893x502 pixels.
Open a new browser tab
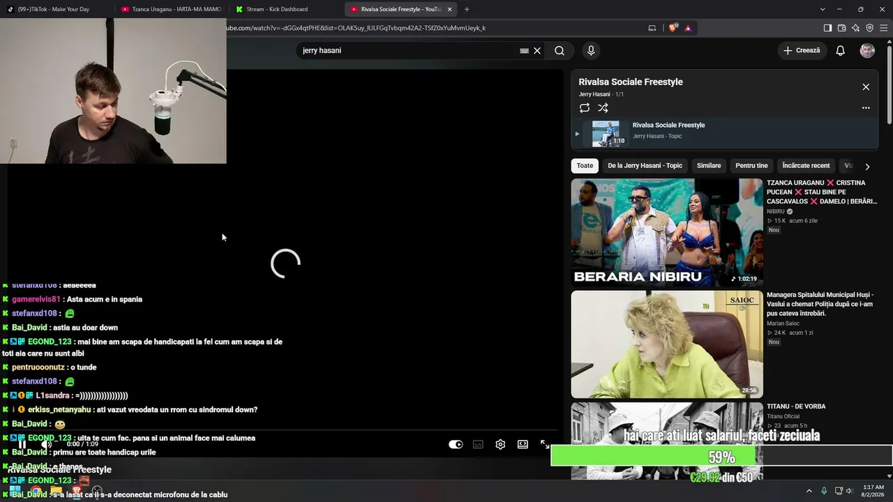(x=467, y=9)
